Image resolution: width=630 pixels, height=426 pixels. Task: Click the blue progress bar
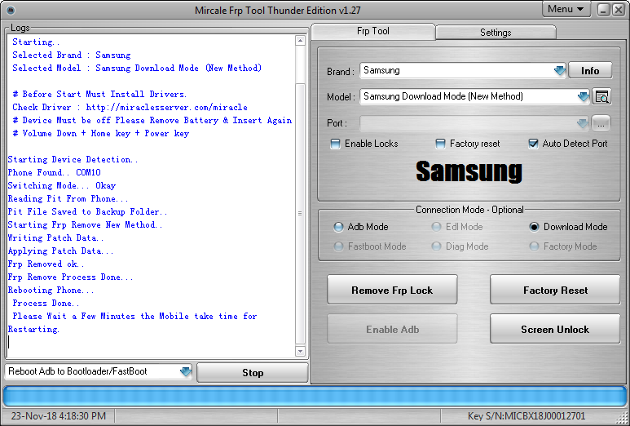(x=315, y=396)
